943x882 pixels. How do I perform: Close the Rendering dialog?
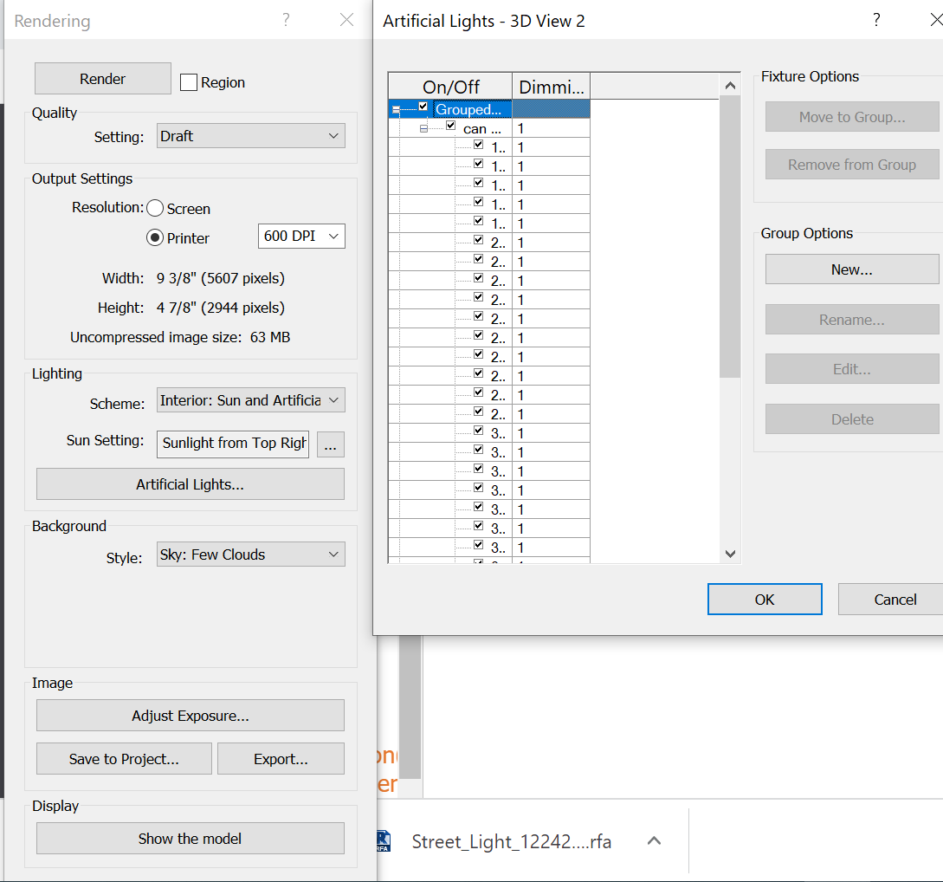click(347, 21)
